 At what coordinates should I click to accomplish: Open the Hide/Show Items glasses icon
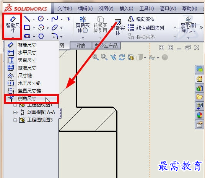click(152, 57)
